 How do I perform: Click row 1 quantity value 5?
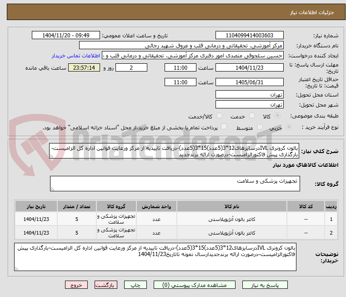coord(76,219)
